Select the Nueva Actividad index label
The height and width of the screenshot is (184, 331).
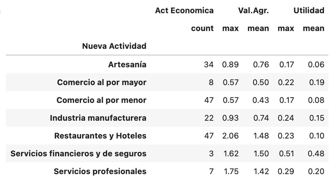[x=114, y=46]
